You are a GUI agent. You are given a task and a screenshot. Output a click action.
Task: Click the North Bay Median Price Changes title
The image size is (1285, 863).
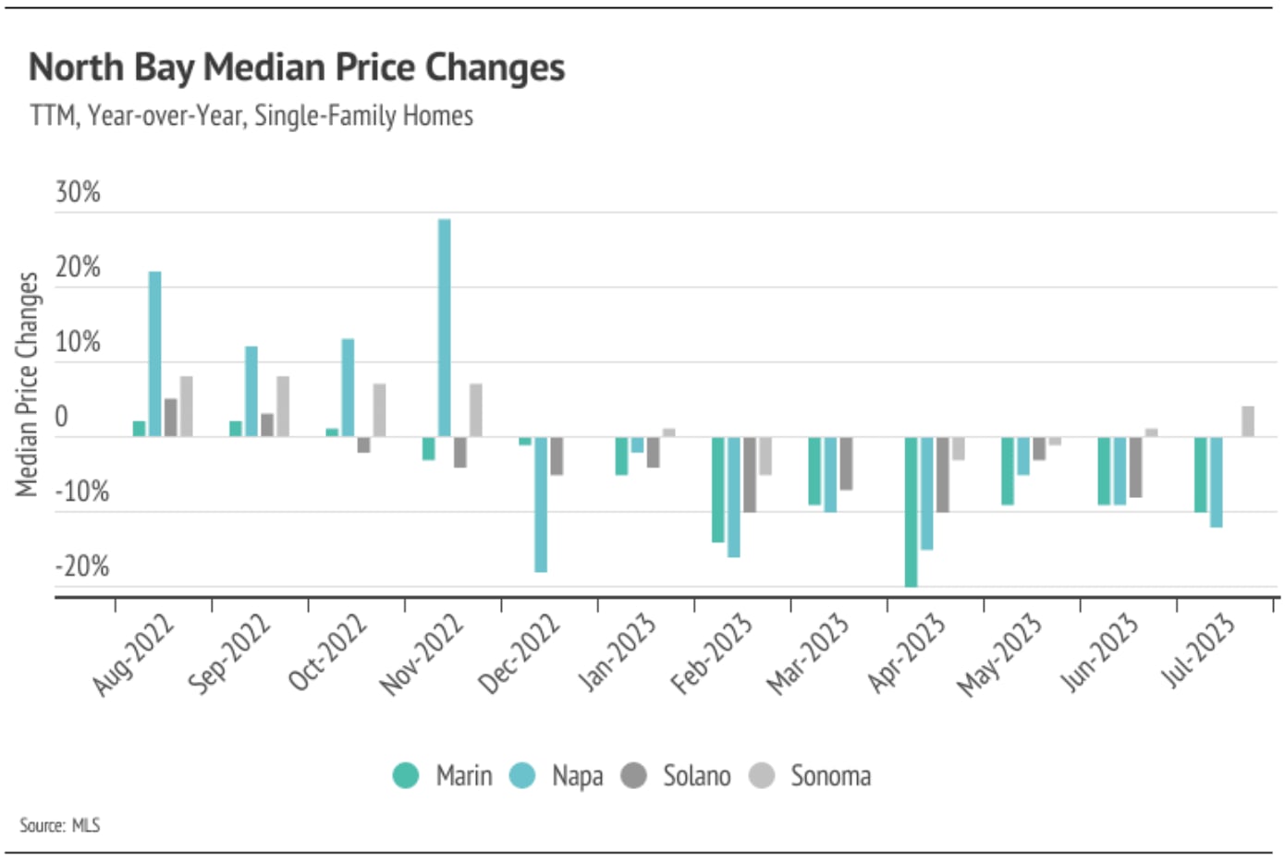[x=297, y=67]
